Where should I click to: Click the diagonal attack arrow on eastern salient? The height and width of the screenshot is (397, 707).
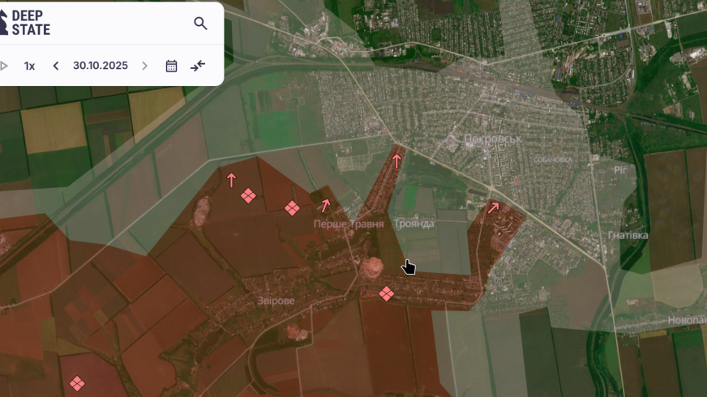coord(493,207)
